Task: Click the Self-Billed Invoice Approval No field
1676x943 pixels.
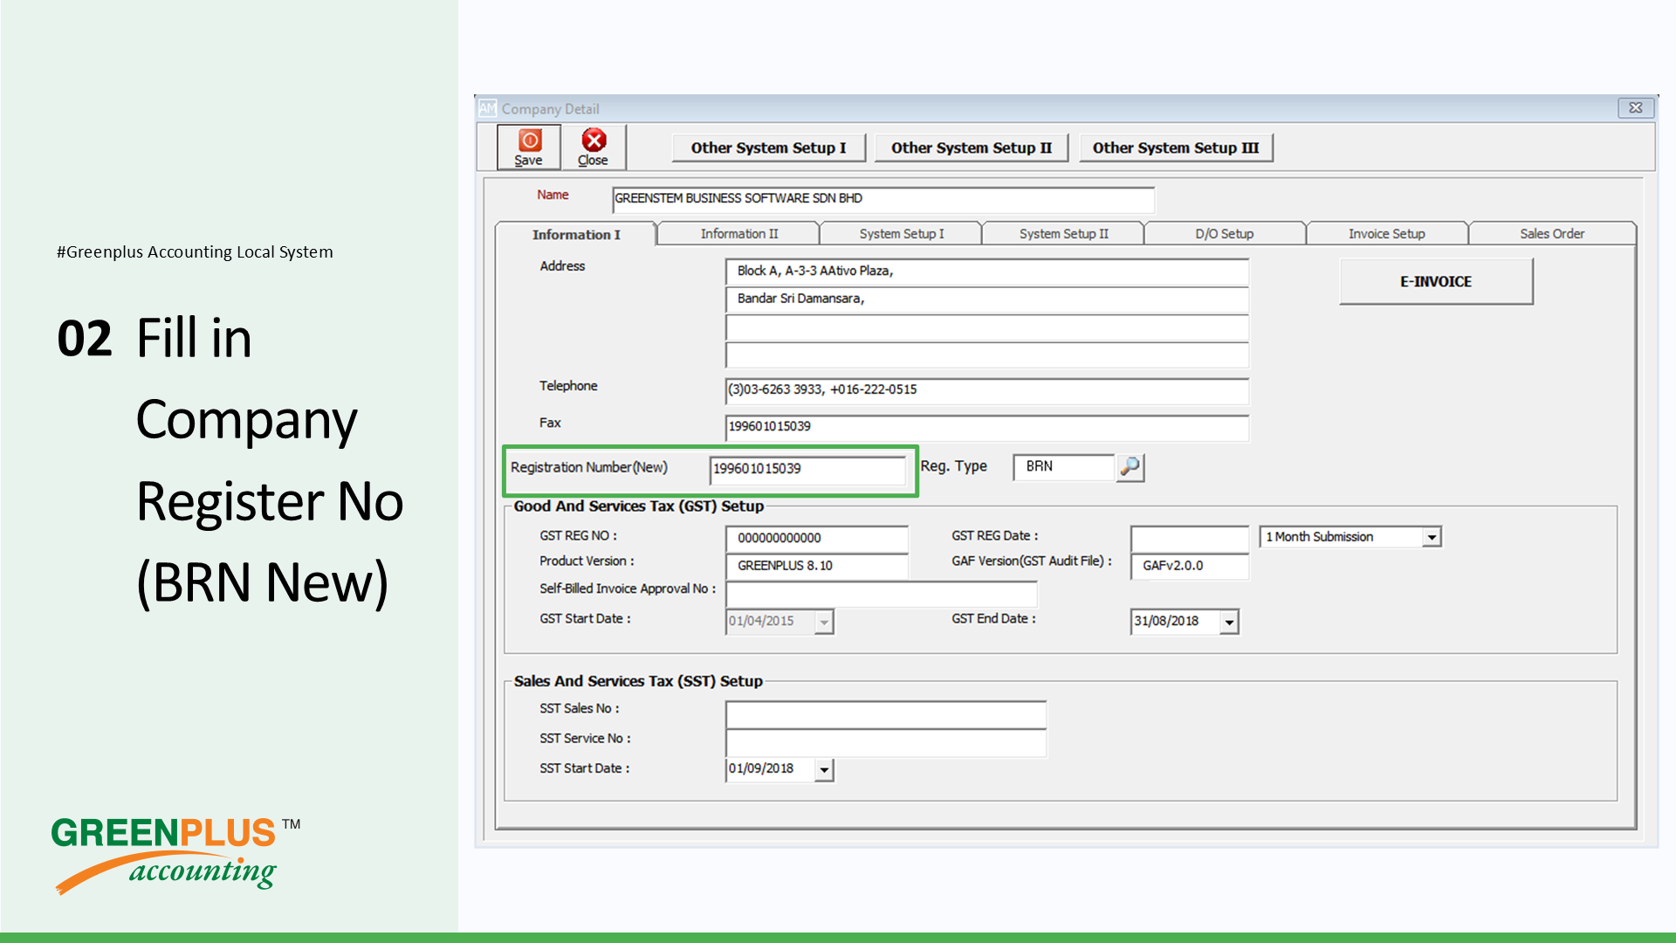Action: pos(882,594)
